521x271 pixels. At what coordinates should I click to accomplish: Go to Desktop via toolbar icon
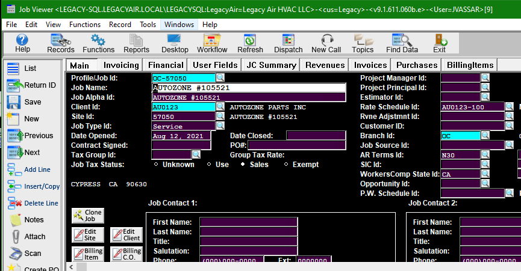click(175, 43)
